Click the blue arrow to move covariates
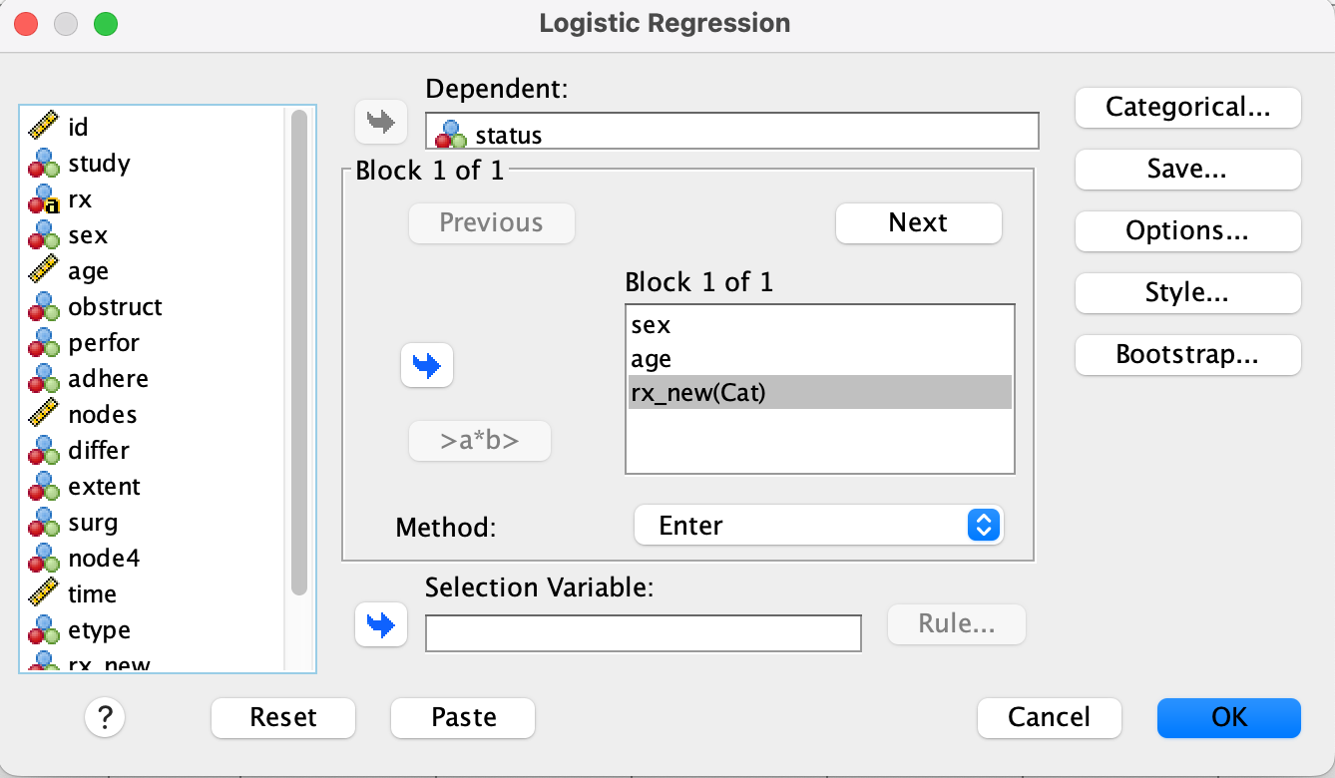This screenshot has height=778, width=1335. pyautogui.click(x=426, y=366)
